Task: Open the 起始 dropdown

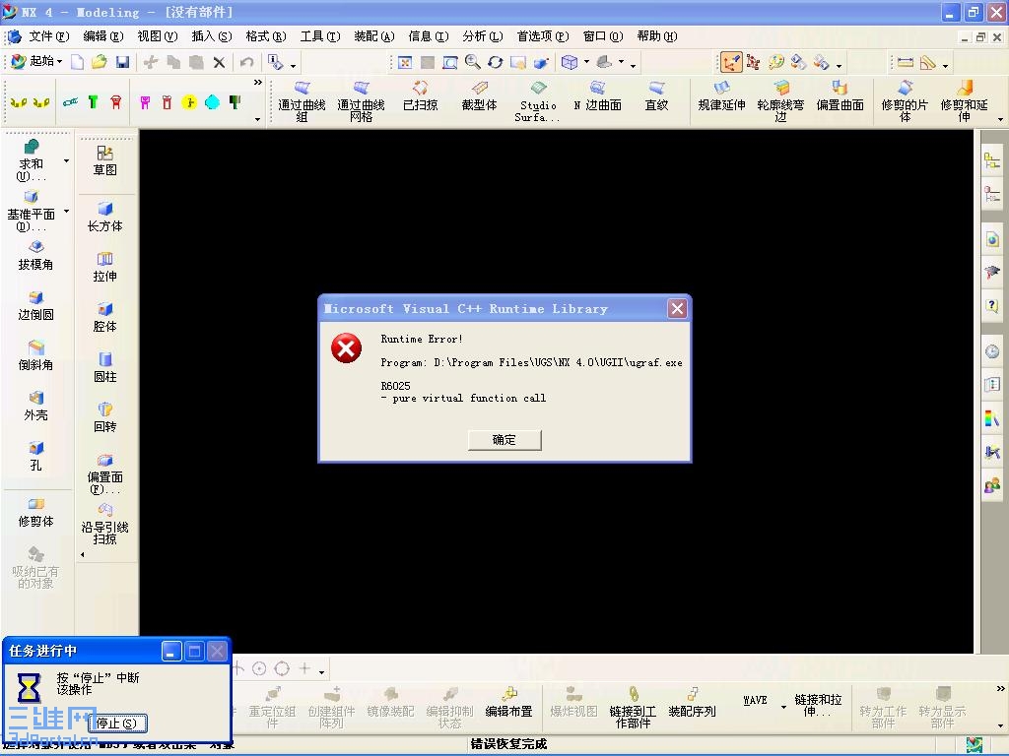Action: 36,62
